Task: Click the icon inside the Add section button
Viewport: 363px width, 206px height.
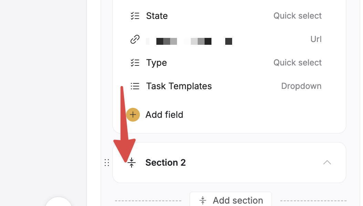Action: (203, 200)
